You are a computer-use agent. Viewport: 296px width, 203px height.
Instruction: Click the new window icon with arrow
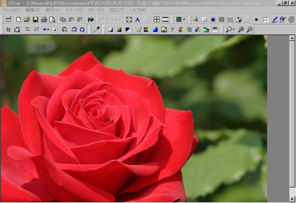9,20
